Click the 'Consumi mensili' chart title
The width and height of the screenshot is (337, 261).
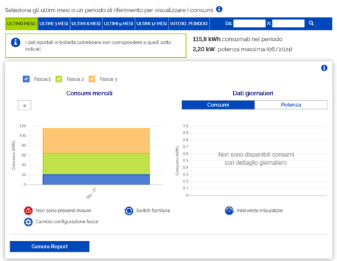tap(89, 93)
